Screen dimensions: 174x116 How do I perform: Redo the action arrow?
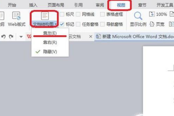click(x=11, y=37)
